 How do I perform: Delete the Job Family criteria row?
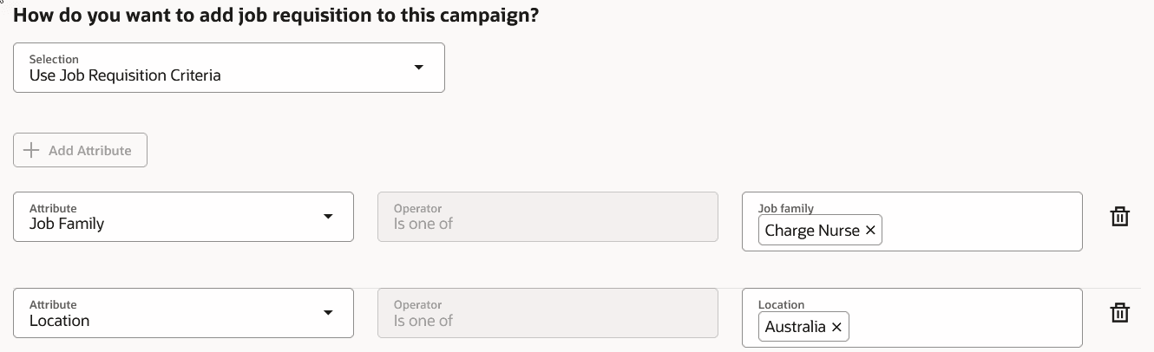click(1119, 217)
